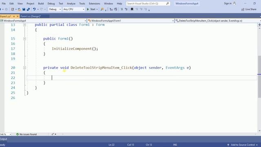Open the code cleanup broom icon

[53, 134]
